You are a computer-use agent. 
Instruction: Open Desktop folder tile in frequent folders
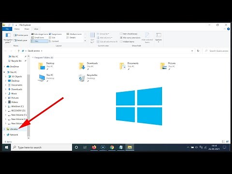click(46, 66)
